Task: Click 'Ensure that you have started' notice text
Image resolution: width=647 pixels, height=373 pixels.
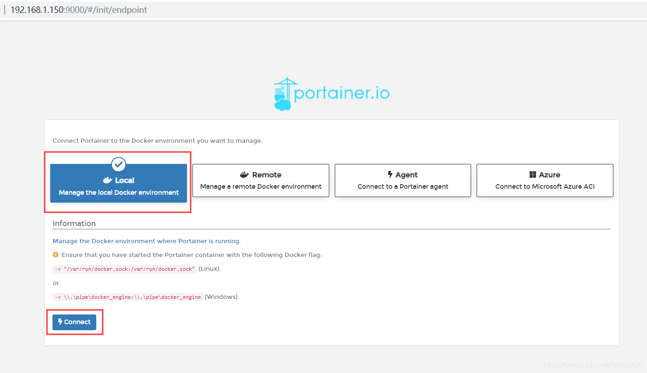Action: (192, 255)
